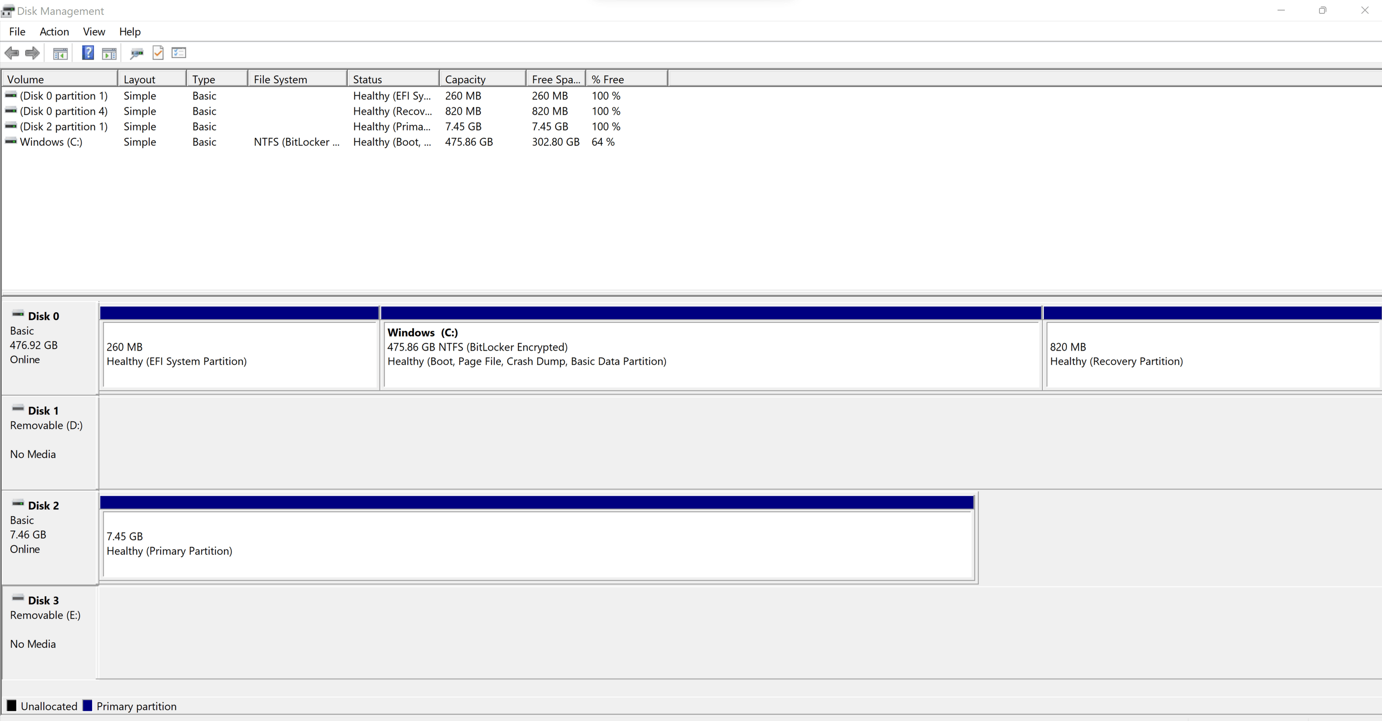
Task: Select the Disk 0 Basic 476.92 GB label panel
Action: pyautogui.click(x=49, y=348)
